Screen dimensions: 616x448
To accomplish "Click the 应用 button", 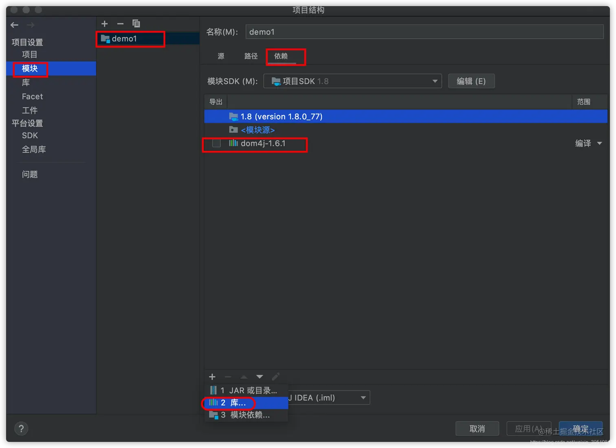I will coord(528,429).
